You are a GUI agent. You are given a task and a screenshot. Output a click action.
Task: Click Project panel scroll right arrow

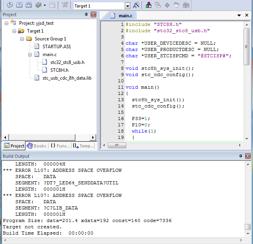(x=93, y=137)
